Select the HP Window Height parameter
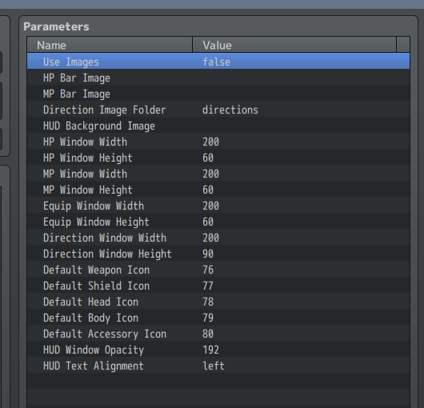The width and height of the screenshot is (424, 408). (218, 158)
